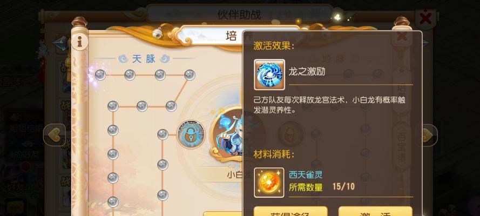
Task: Click the first node in second meridian row
Action: pos(113,106)
